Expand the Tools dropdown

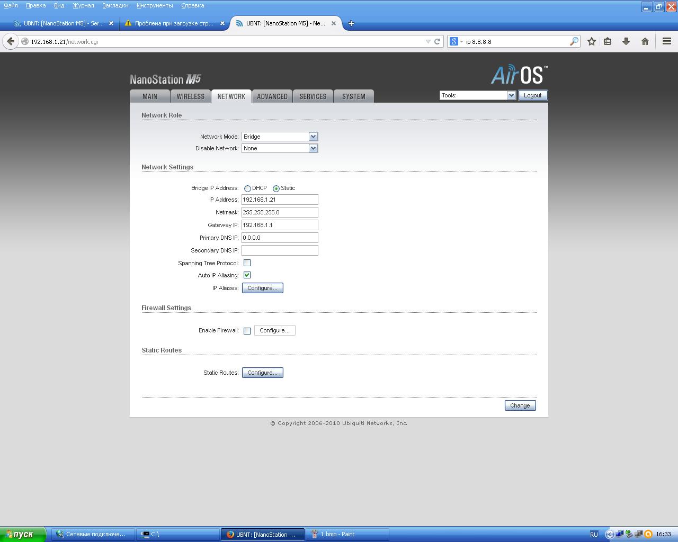click(478, 95)
